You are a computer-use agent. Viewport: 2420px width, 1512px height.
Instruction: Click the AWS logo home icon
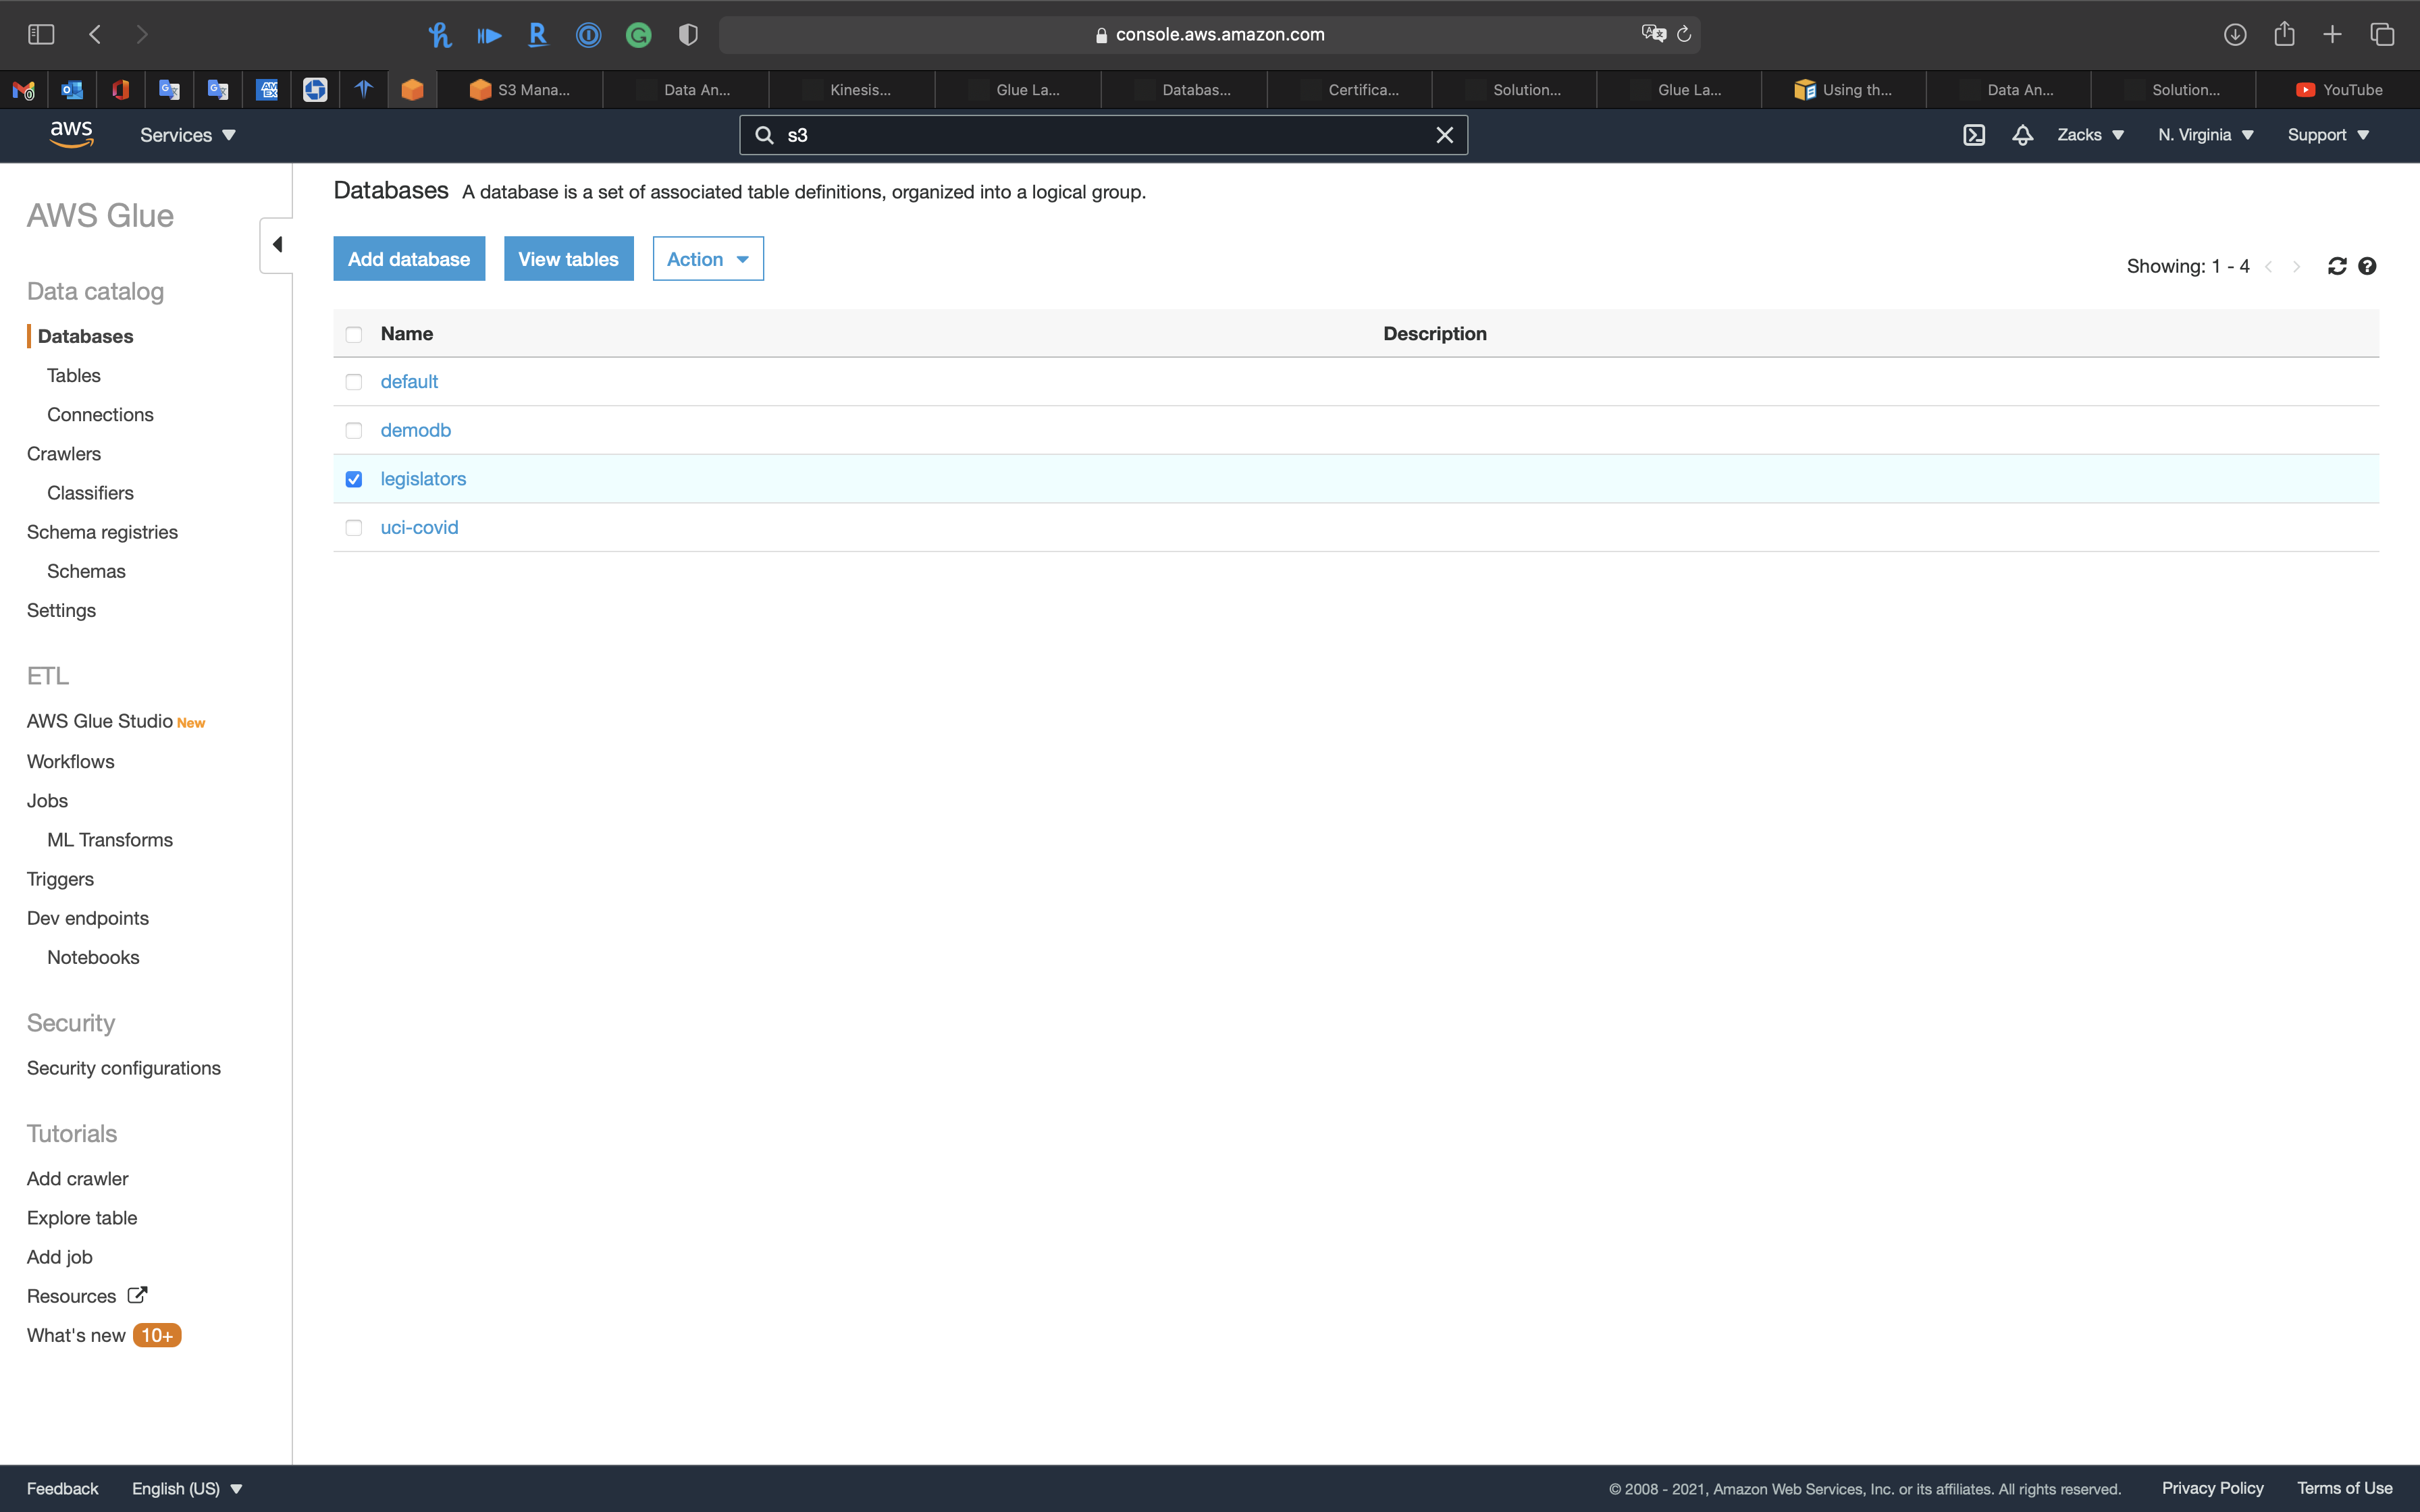tap(71, 134)
